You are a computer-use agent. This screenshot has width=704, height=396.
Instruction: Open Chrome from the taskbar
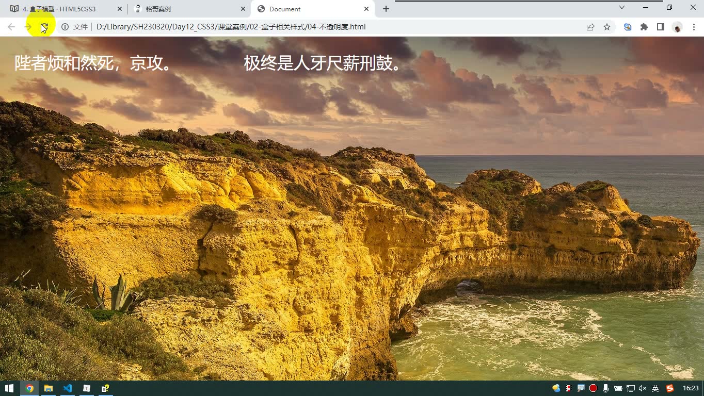click(x=29, y=388)
